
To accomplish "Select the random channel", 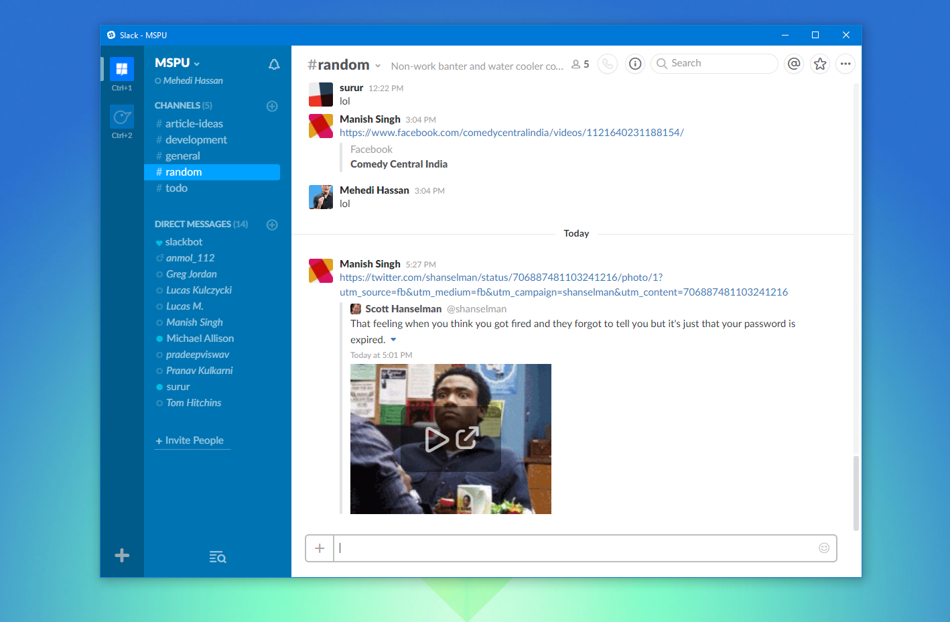I will coord(212,172).
